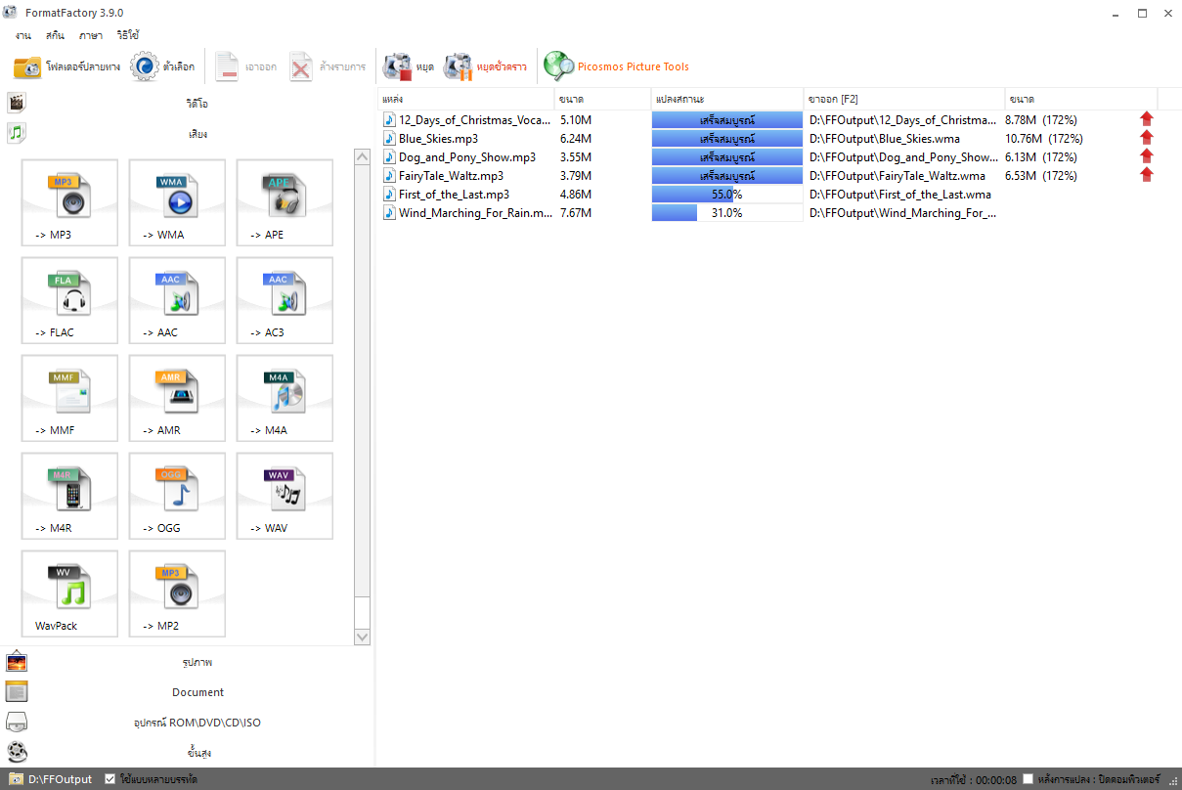This screenshot has height=790, width=1182.
Task: Open the output folder toolbar button
Action: [66, 66]
